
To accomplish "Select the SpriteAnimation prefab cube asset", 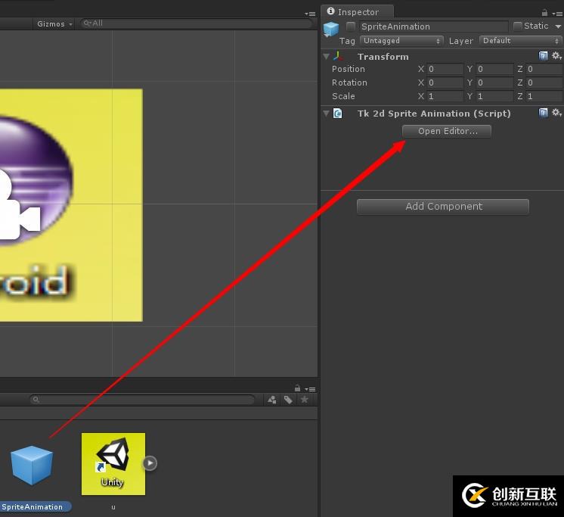I will [32, 466].
